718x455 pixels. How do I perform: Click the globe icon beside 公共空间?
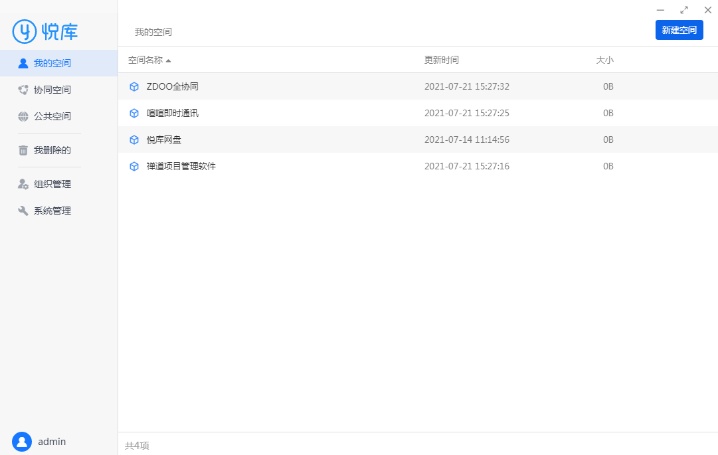(x=23, y=116)
